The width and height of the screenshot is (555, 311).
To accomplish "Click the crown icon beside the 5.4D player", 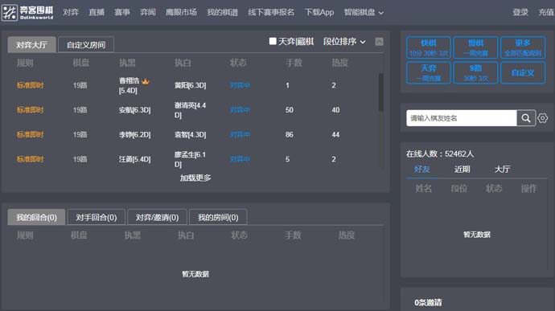I will [x=146, y=81].
